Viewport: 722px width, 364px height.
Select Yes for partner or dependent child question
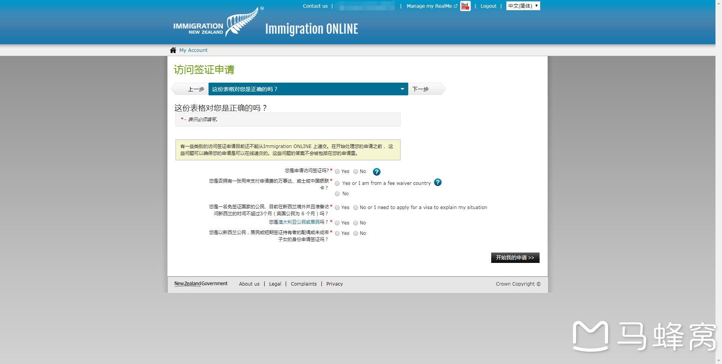337,233
